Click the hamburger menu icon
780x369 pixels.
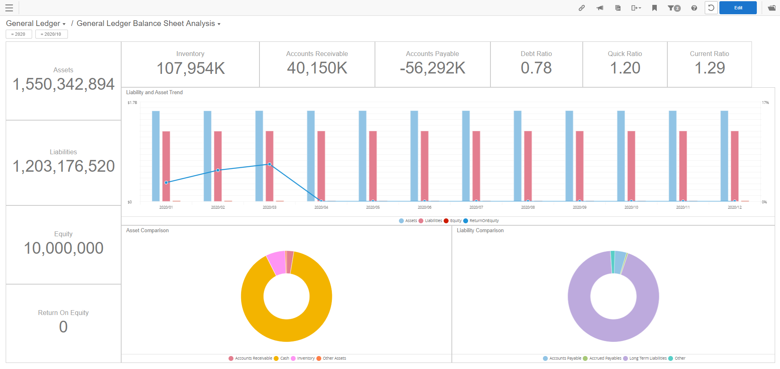point(9,8)
